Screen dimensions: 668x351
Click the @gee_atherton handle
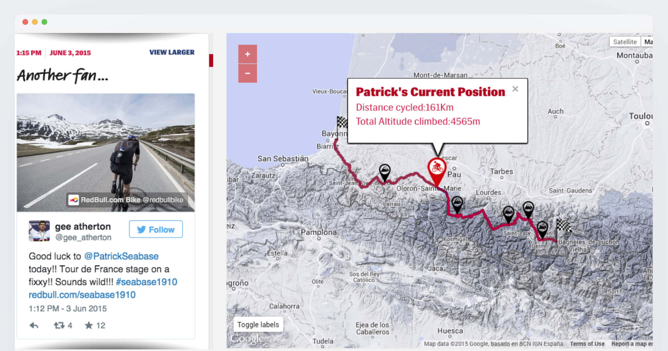(x=83, y=237)
